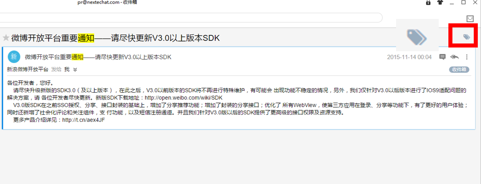The height and width of the screenshot is (184, 481).
Task: Click the tag label icon beside the subject
Action: pos(466,37)
